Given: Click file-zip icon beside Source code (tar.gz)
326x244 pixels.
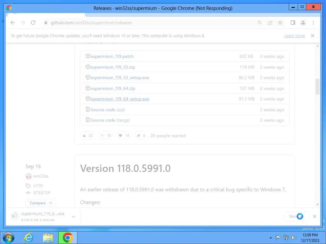Looking at the screenshot, I should point(88,120).
